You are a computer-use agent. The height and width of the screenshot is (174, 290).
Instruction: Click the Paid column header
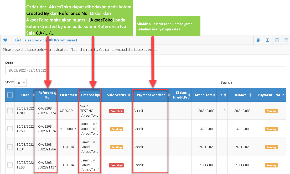click(x=222, y=95)
